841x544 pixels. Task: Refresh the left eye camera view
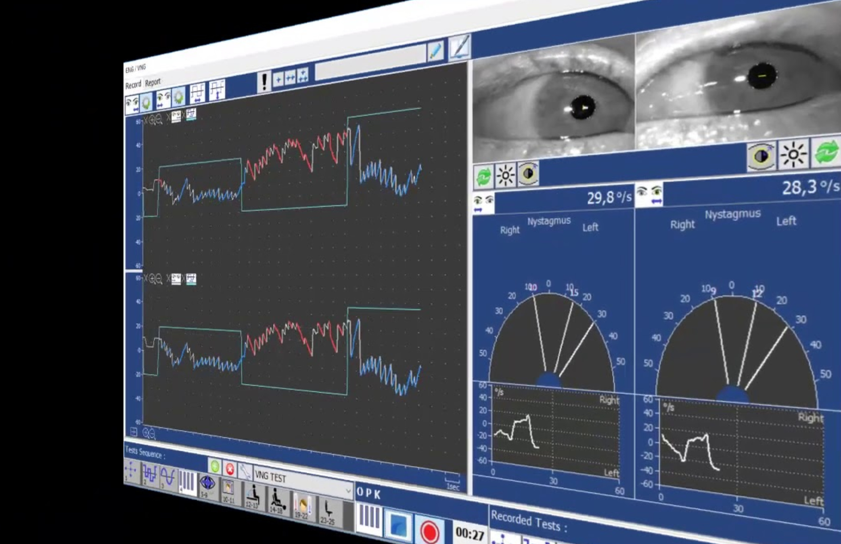pos(484,176)
